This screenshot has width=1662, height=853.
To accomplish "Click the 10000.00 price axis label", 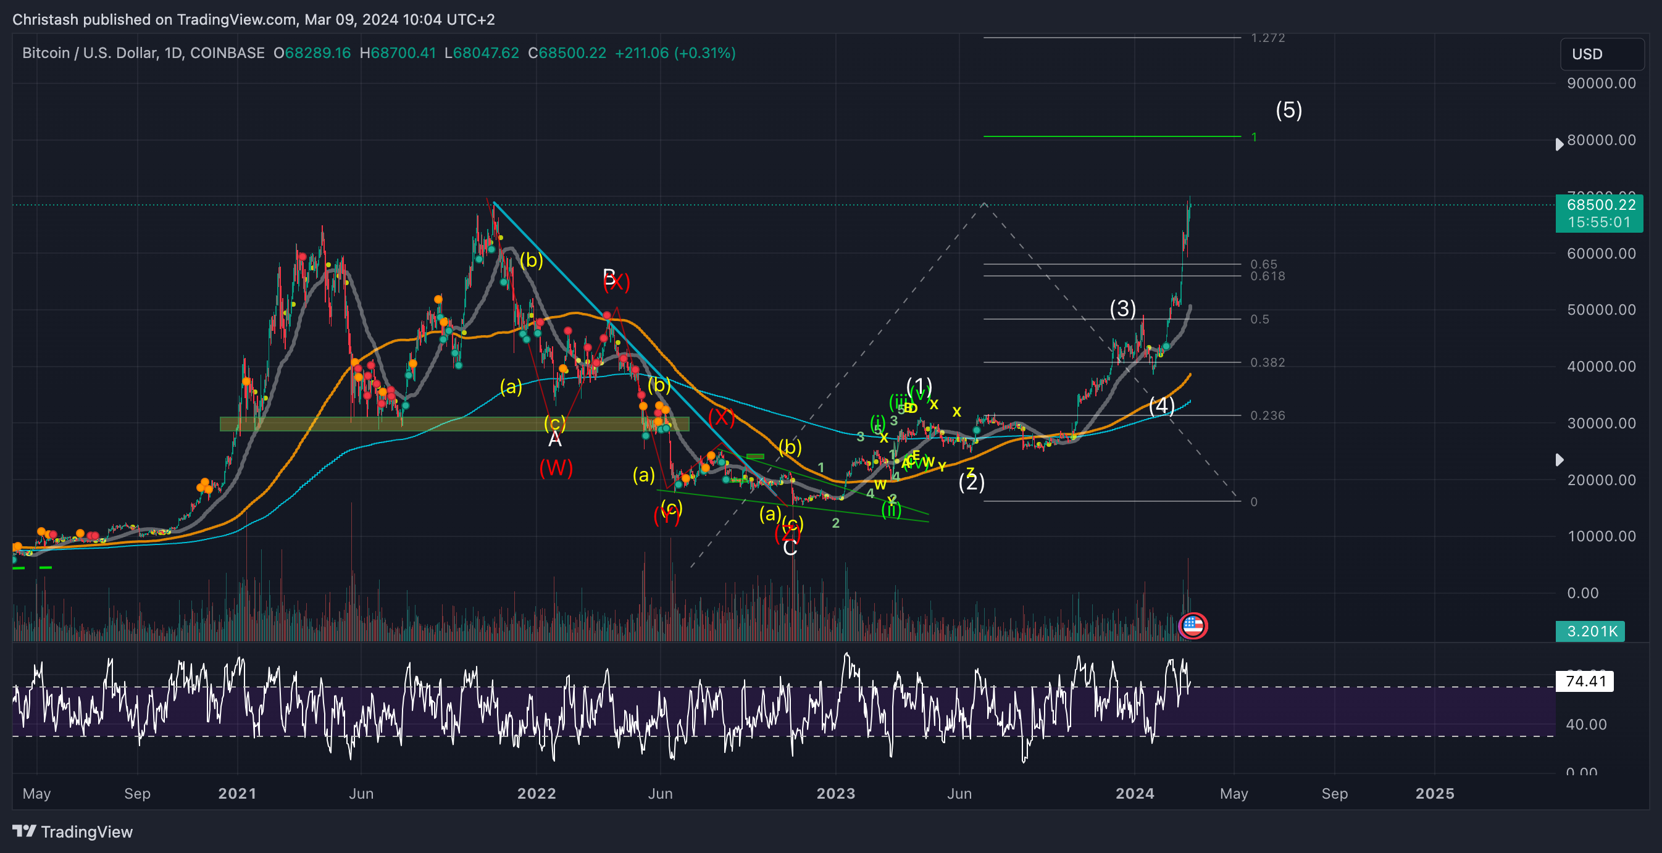I will click(x=1601, y=536).
